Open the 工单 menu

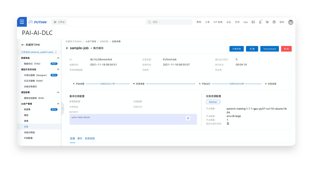click(207, 22)
